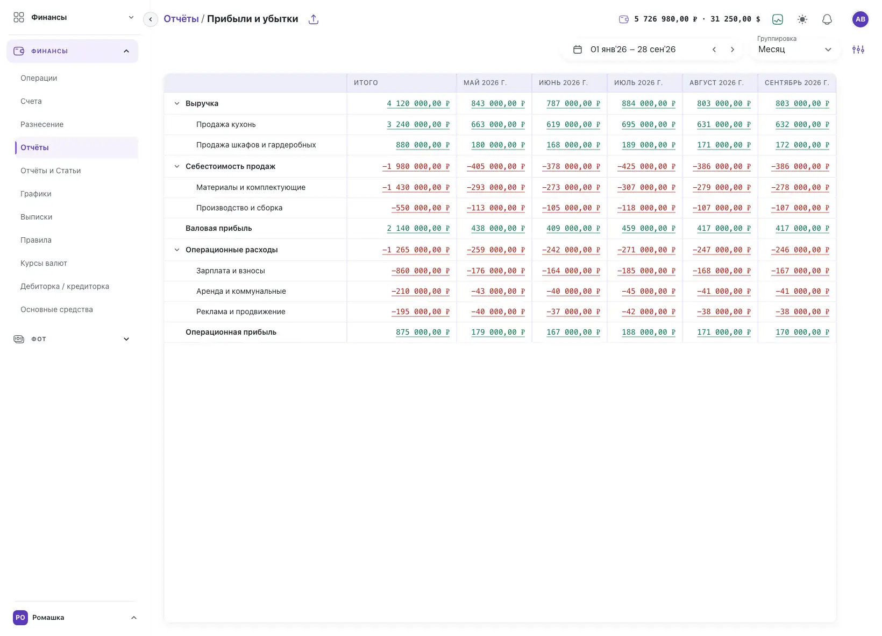Open the notifications bell
The width and height of the screenshot is (882, 636).
pos(827,19)
